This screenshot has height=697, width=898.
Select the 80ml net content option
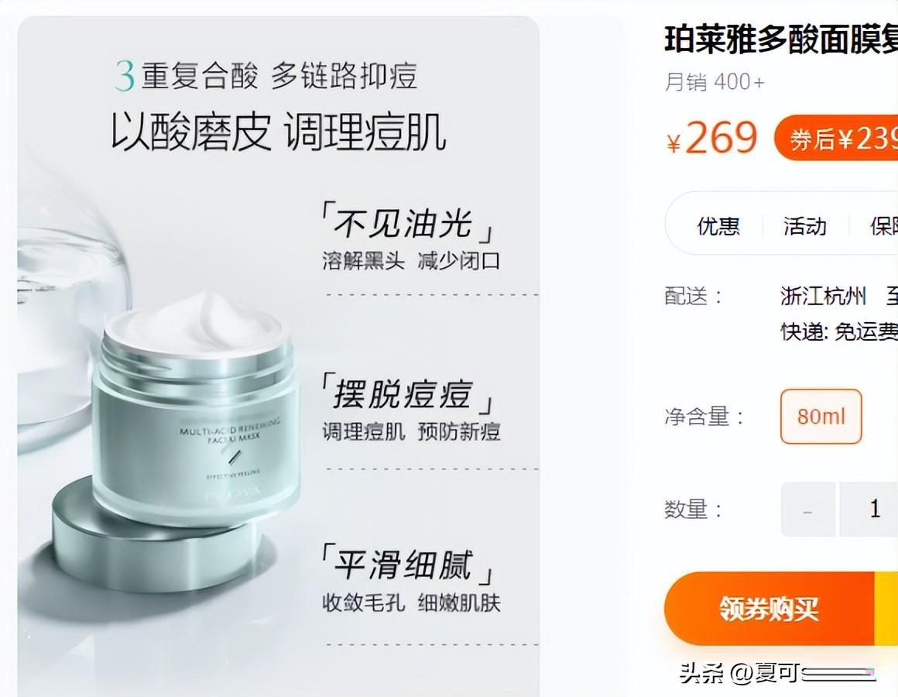[x=821, y=417]
